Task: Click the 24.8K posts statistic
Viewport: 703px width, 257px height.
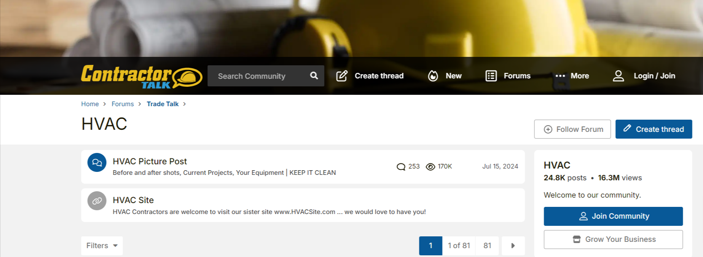Action: (565, 178)
